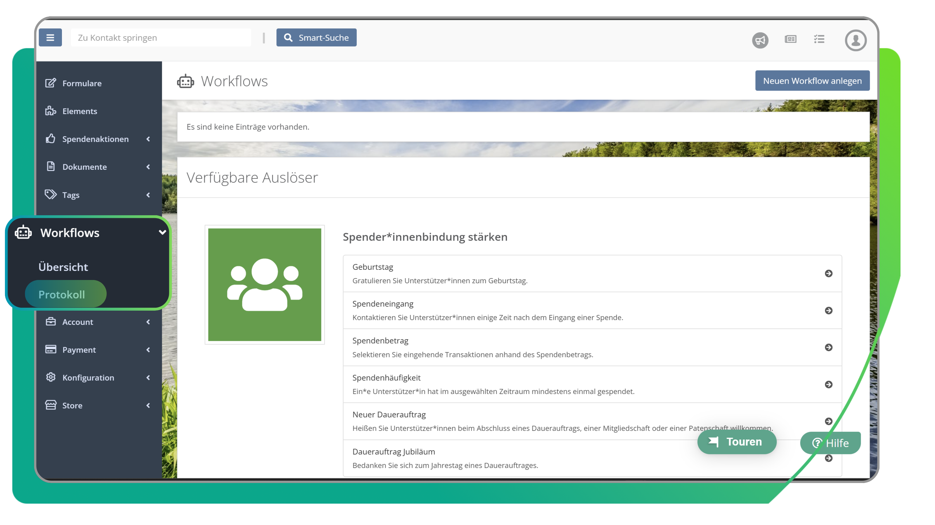Click the Smart-Suche magnifier icon
935x525 pixels.
(x=289, y=37)
